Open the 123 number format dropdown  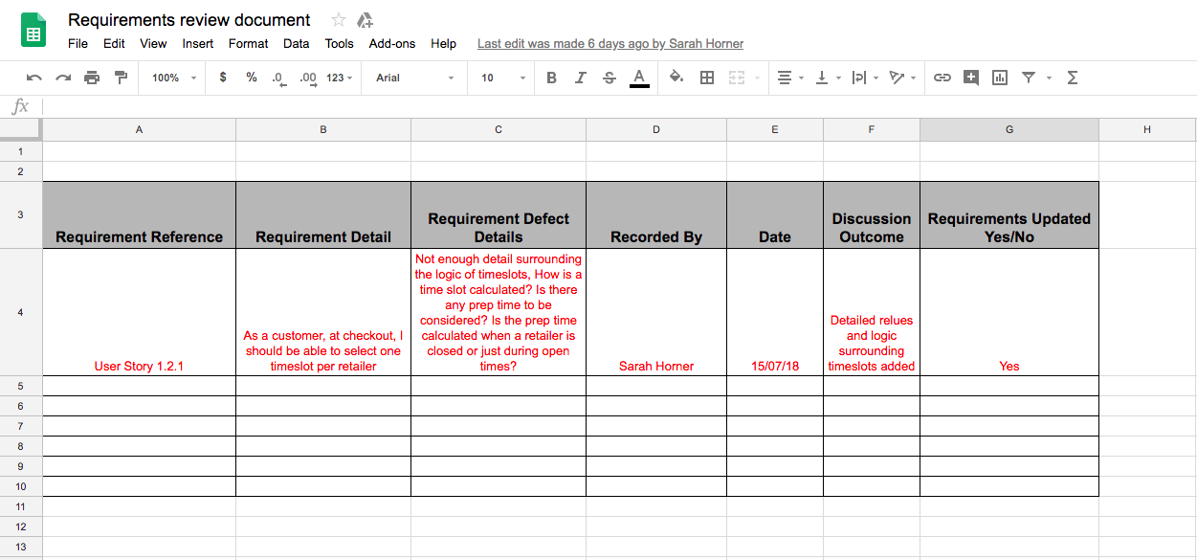pos(340,78)
